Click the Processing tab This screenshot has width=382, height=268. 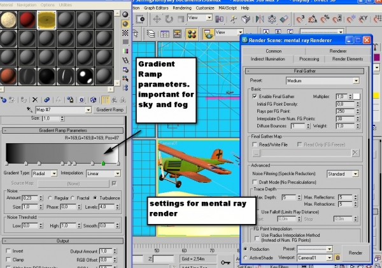309,59
